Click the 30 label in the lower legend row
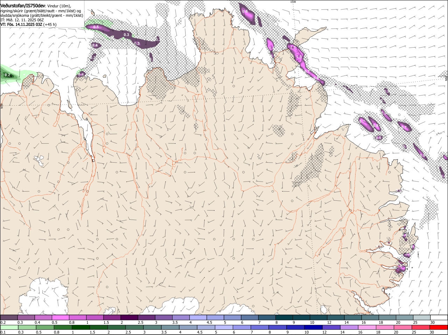 [x=432, y=332]
